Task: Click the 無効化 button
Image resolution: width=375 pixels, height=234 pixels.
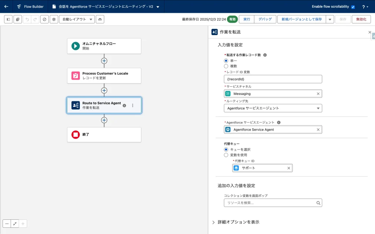Action: [x=361, y=19]
